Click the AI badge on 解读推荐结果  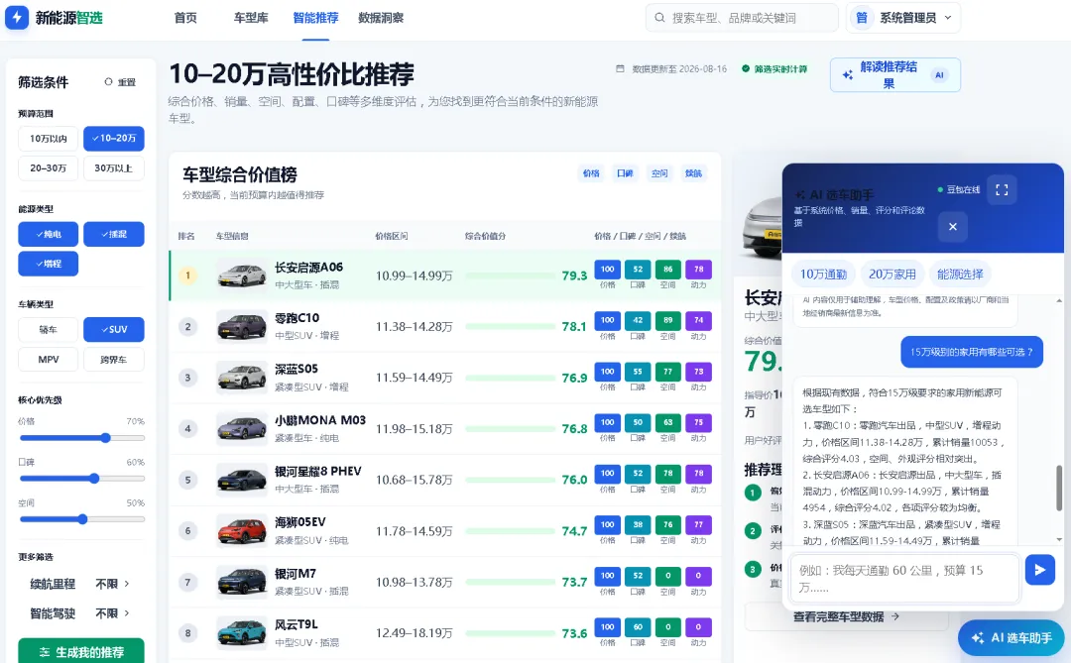pos(939,75)
